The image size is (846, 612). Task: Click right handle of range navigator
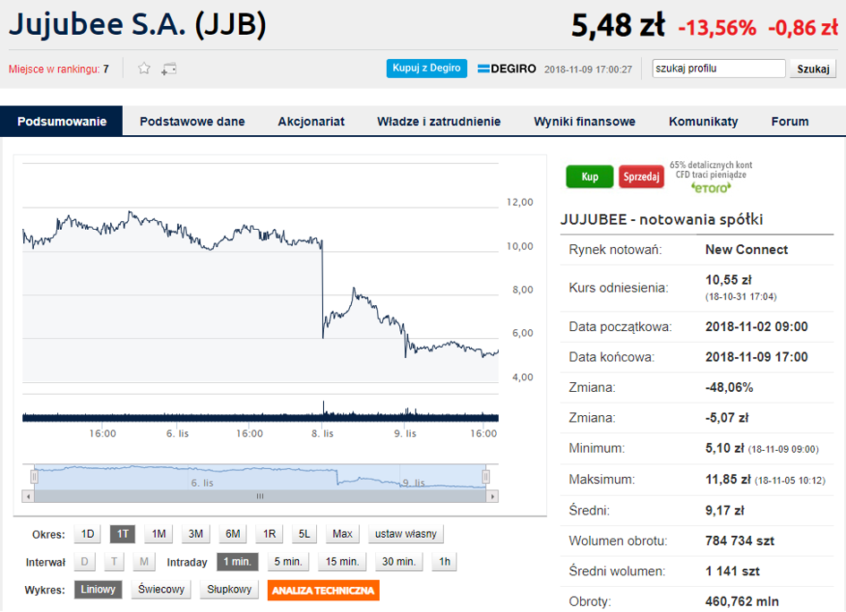[x=485, y=477]
